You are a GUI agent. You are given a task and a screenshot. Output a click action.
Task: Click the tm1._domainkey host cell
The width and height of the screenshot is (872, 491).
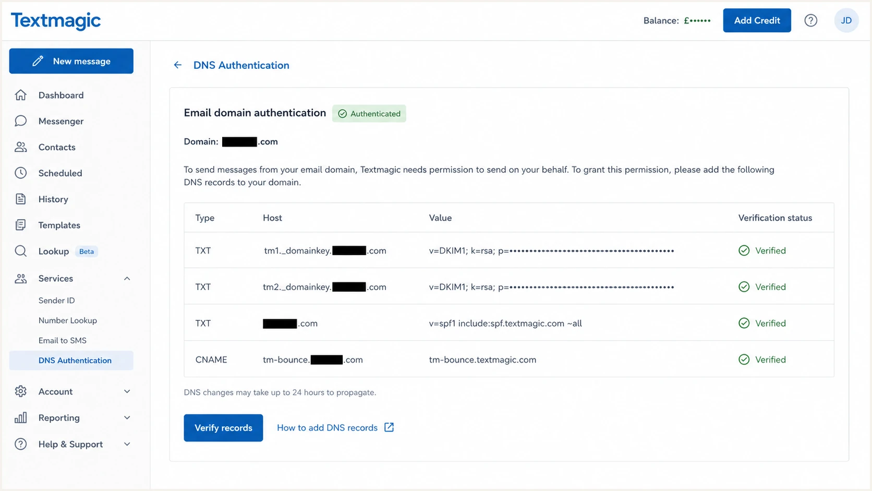(325, 250)
